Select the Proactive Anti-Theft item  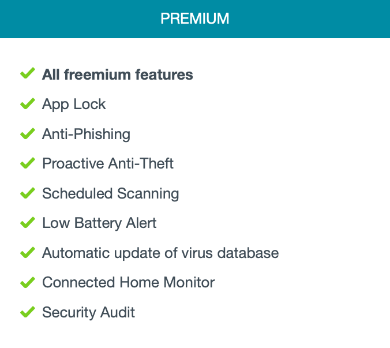tap(108, 164)
